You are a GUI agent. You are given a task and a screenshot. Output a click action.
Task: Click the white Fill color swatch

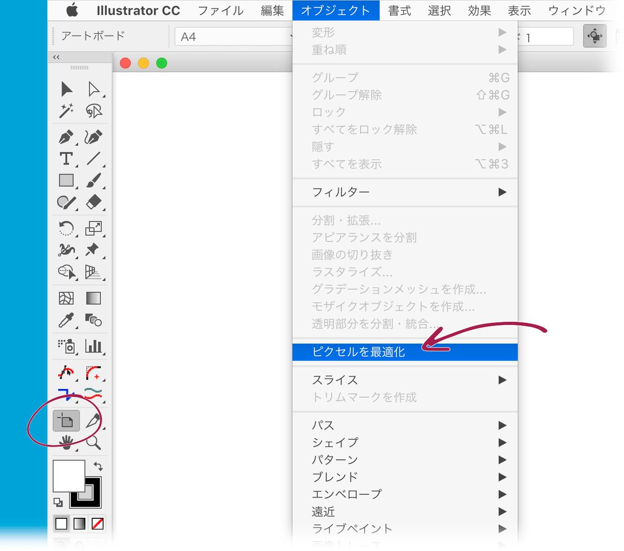pos(69,475)
